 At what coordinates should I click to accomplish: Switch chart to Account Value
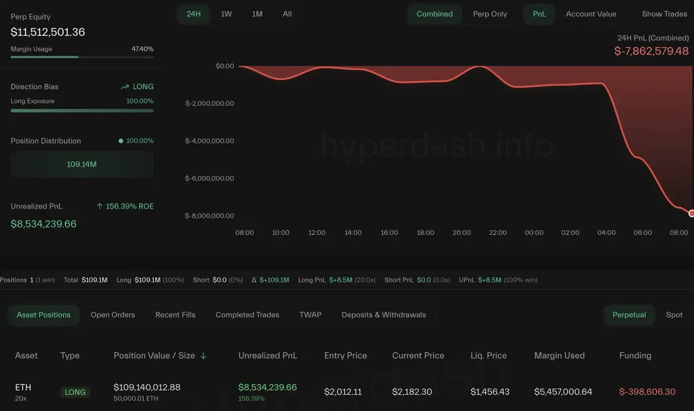click(x=591, y=14)
